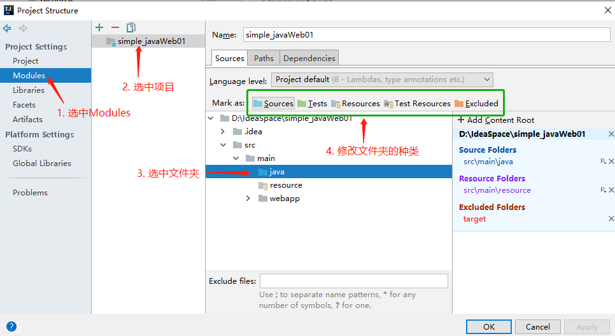615x336 pixels.
Task: Click target under Excluded Folders
Action: tap(474, 219)
